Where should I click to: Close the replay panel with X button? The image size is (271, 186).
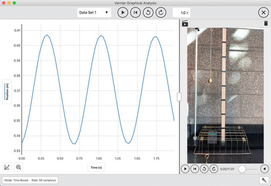pos(262,13)
